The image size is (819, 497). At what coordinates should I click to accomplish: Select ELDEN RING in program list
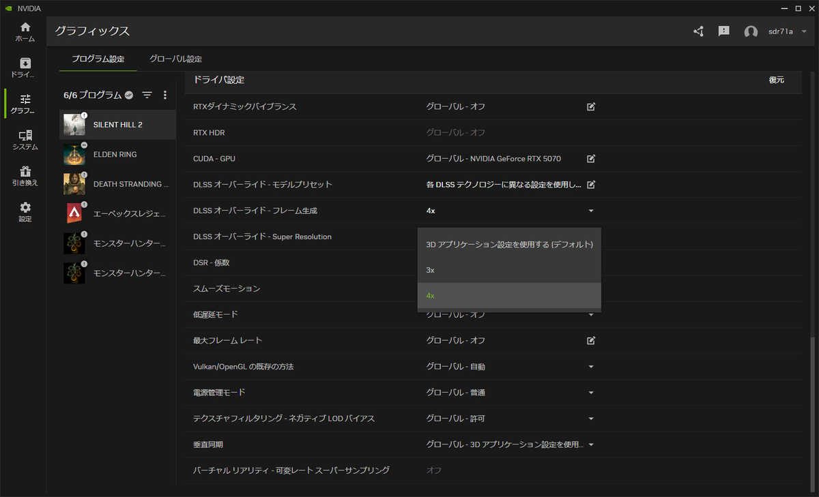115,155
